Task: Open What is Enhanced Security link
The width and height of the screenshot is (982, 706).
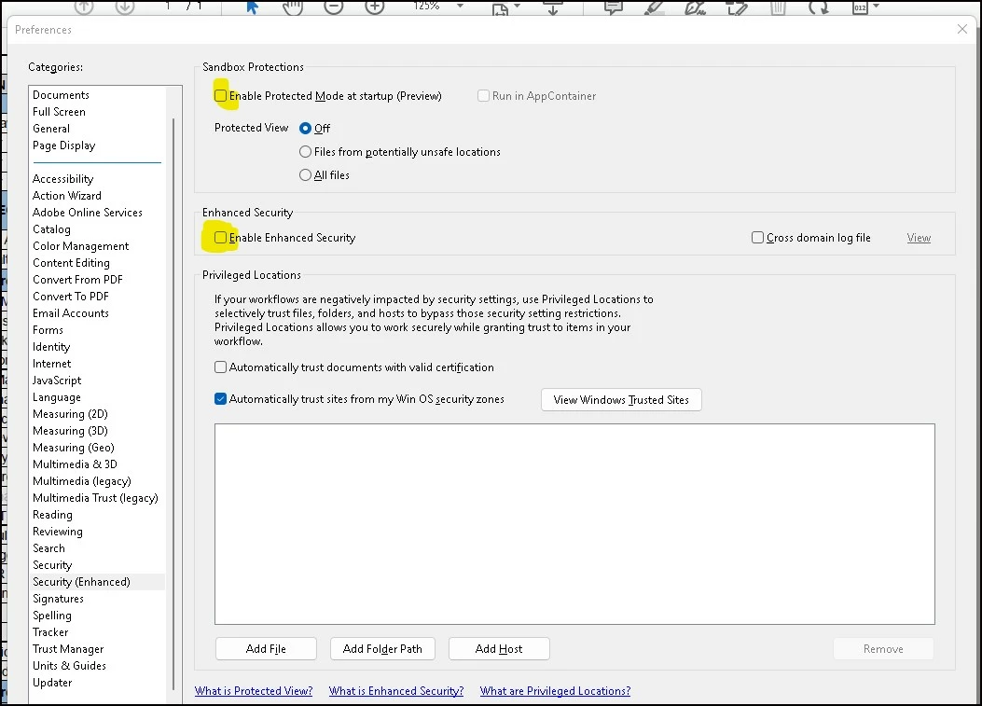Action: [396, 691]
